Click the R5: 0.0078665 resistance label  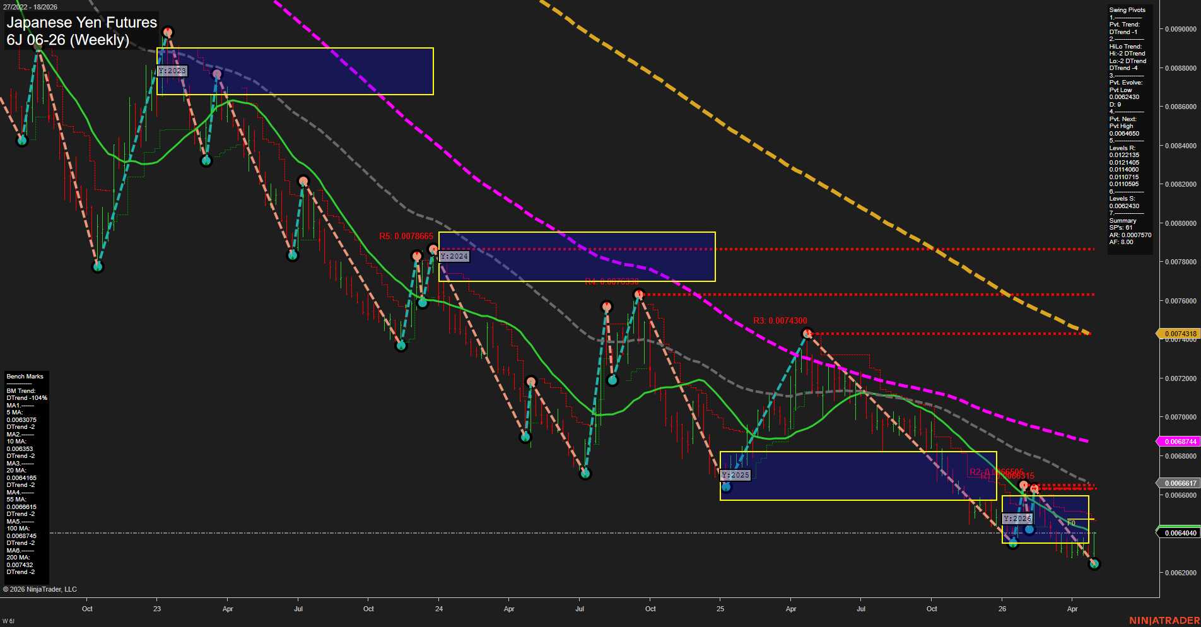pos(406,235)
